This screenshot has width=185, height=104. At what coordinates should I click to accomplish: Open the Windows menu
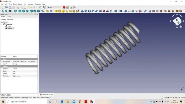[38, 4]
